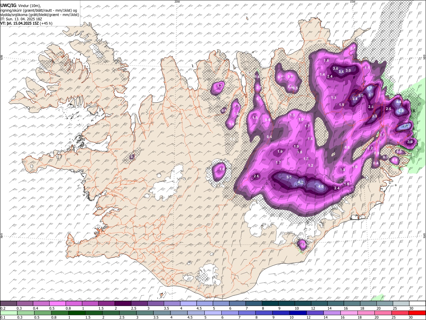Viewport: 426px width, 320px height.
Task: Click the 'VT: þri. 15.04.2025 15Z' line
Action: pos(19,24)
